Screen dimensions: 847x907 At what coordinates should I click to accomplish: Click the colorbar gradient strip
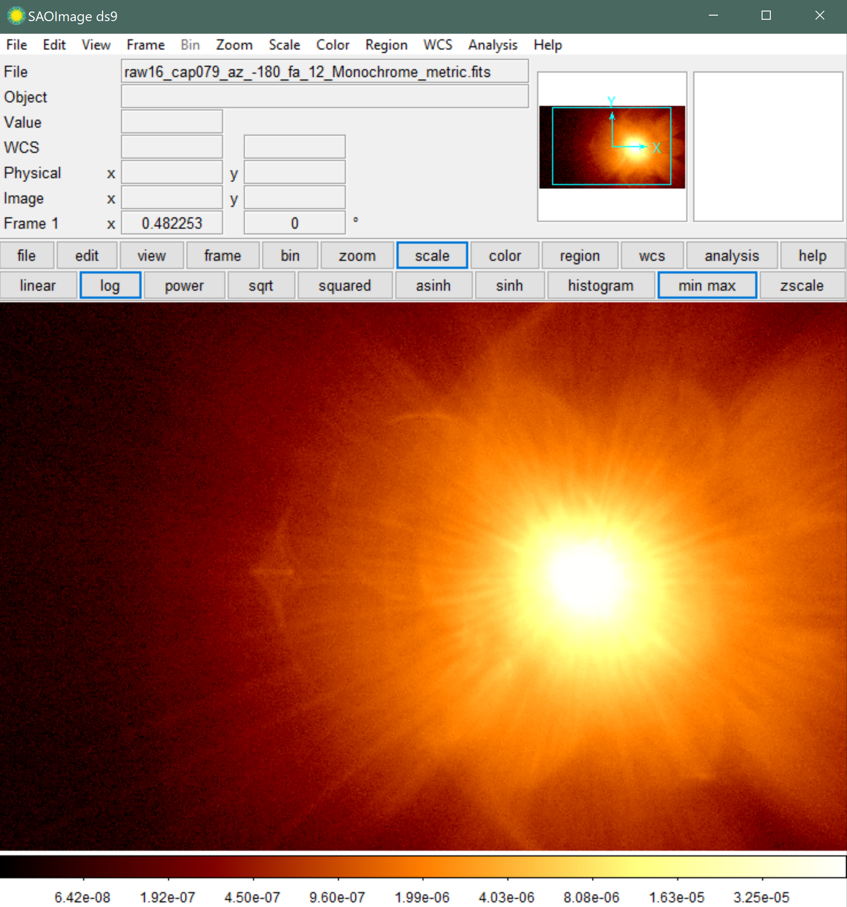423,867
